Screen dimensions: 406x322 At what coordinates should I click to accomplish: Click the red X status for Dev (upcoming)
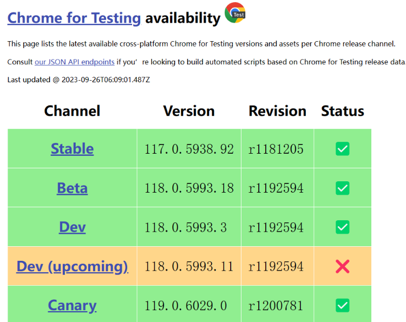(x=342, y=266)
